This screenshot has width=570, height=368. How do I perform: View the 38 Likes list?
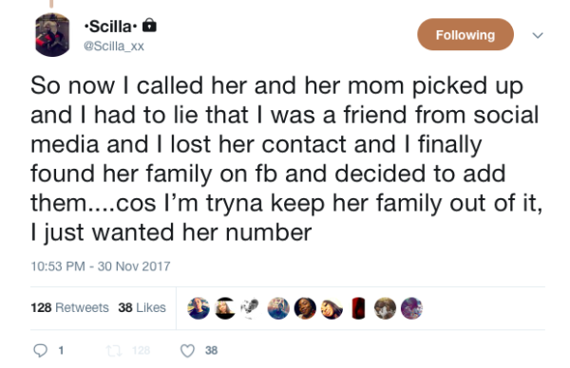[x=142, y=307]
